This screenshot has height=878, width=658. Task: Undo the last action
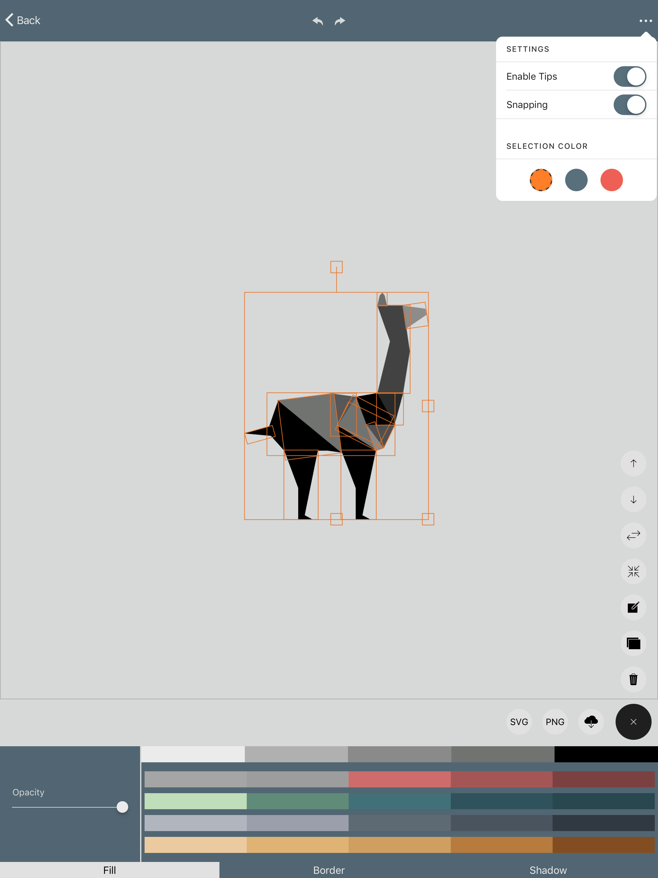317,21
